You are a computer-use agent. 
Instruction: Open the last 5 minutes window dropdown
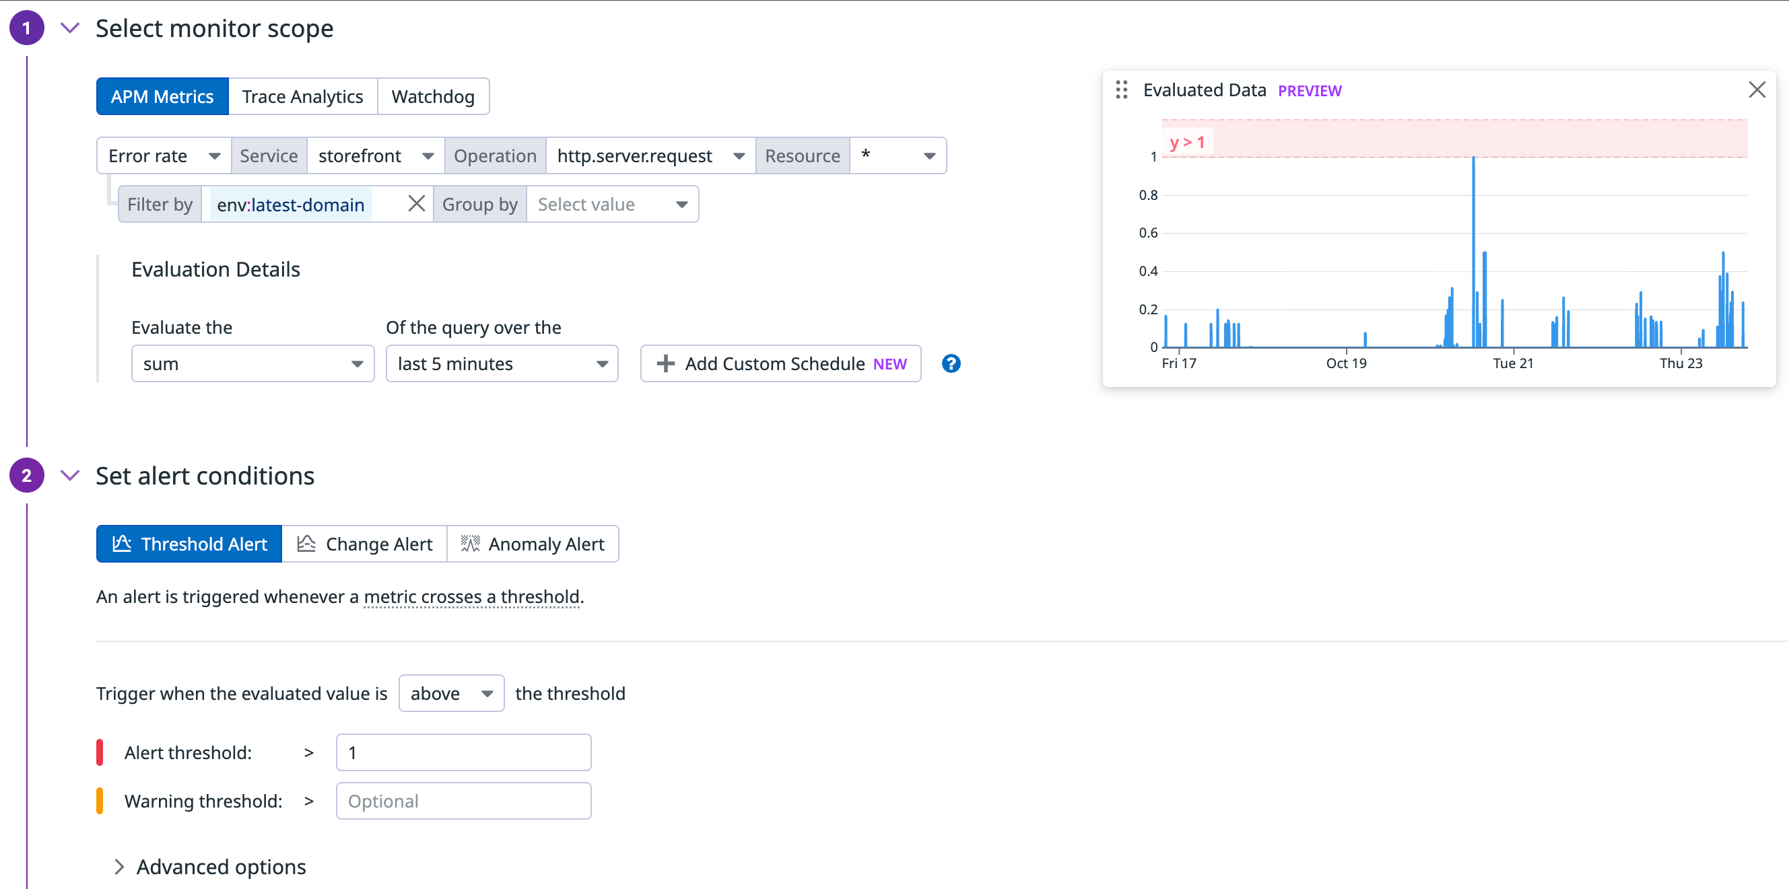pyautogui.click(x=502, y=363)
